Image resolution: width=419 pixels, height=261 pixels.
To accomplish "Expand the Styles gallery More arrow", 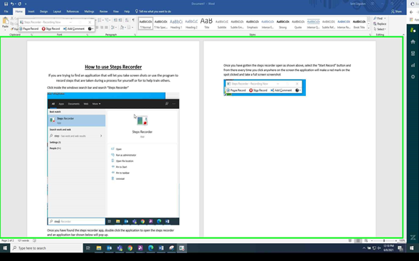I will point(368,28).
